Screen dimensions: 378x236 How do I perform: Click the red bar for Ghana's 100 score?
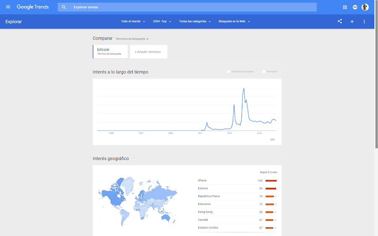pyautogui.click(x=271, y=181)
